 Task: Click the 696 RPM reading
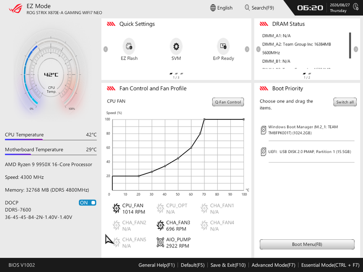[x=176, y=229]
